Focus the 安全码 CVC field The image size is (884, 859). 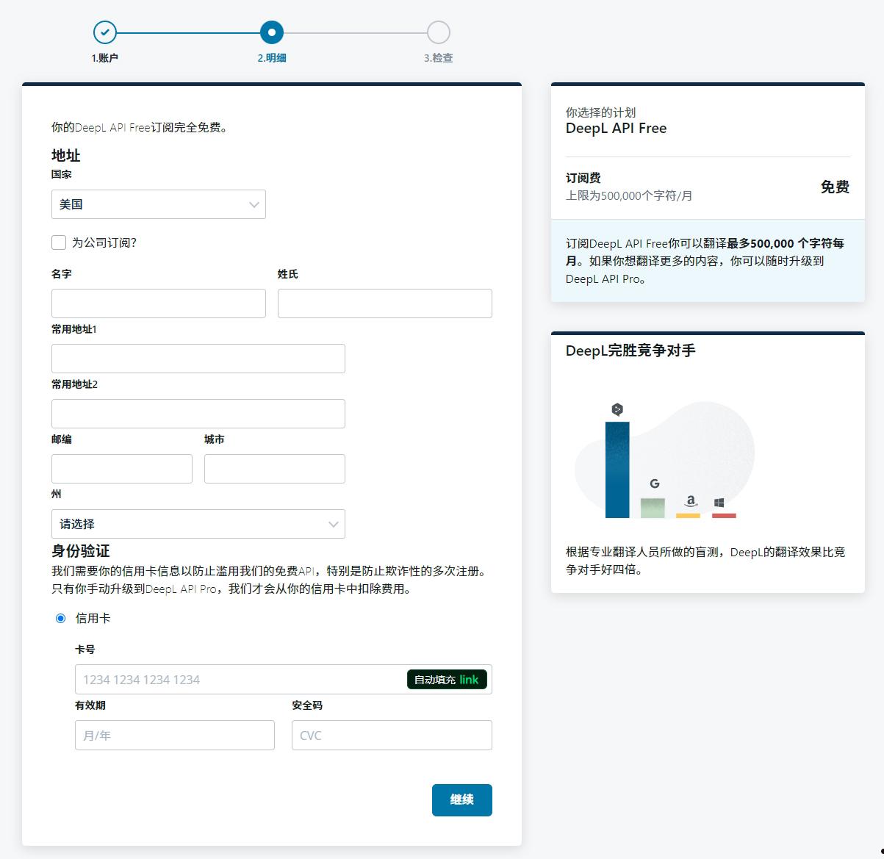pos(392,736)
